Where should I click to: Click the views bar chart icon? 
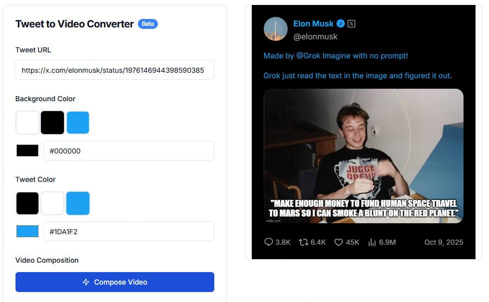[x=372, y=242]
